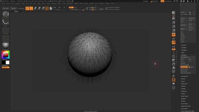The height and width of the screenshot is (112, 199).
Task: Select the Rotate transform tool
Action: click(43, 8)
